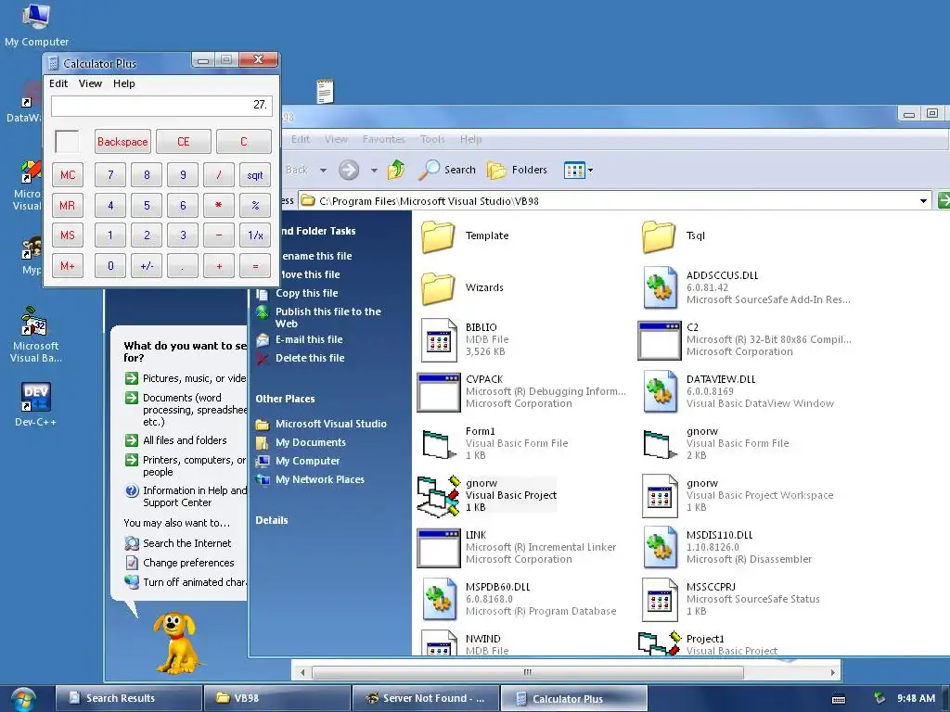Open Calculator Plus View menu
Screen dimensions: 950x712
point(90,83)
